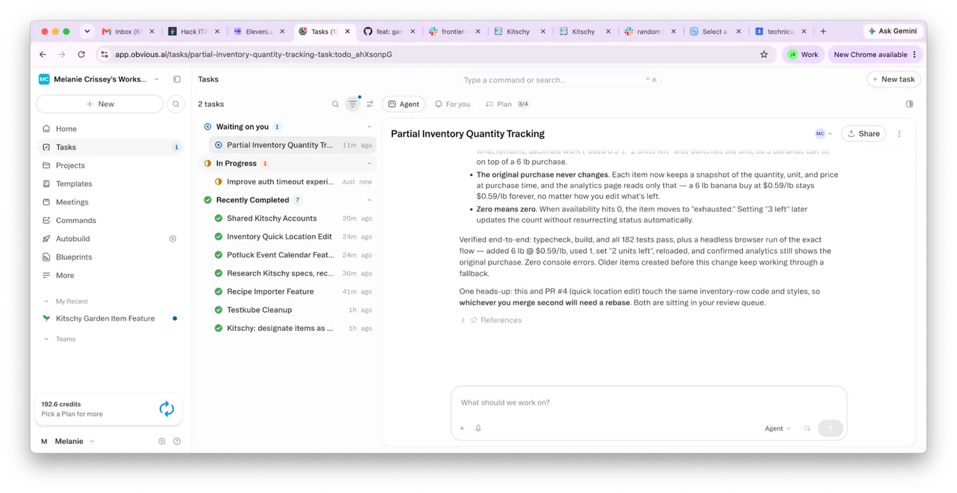Image resolution: width=957 pixels, height=493 pixels.
Task: Open Improve auth timeout experience task
Action: [x=292, y=181]
